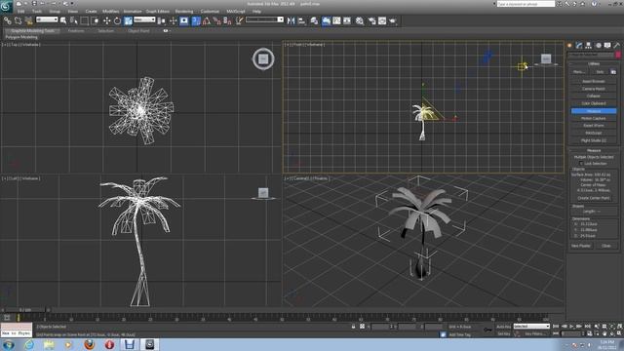Switch to the Display command panel tab
Image resolution: width=624 pixels, height=351 pixels.
[x=607, y=46]
